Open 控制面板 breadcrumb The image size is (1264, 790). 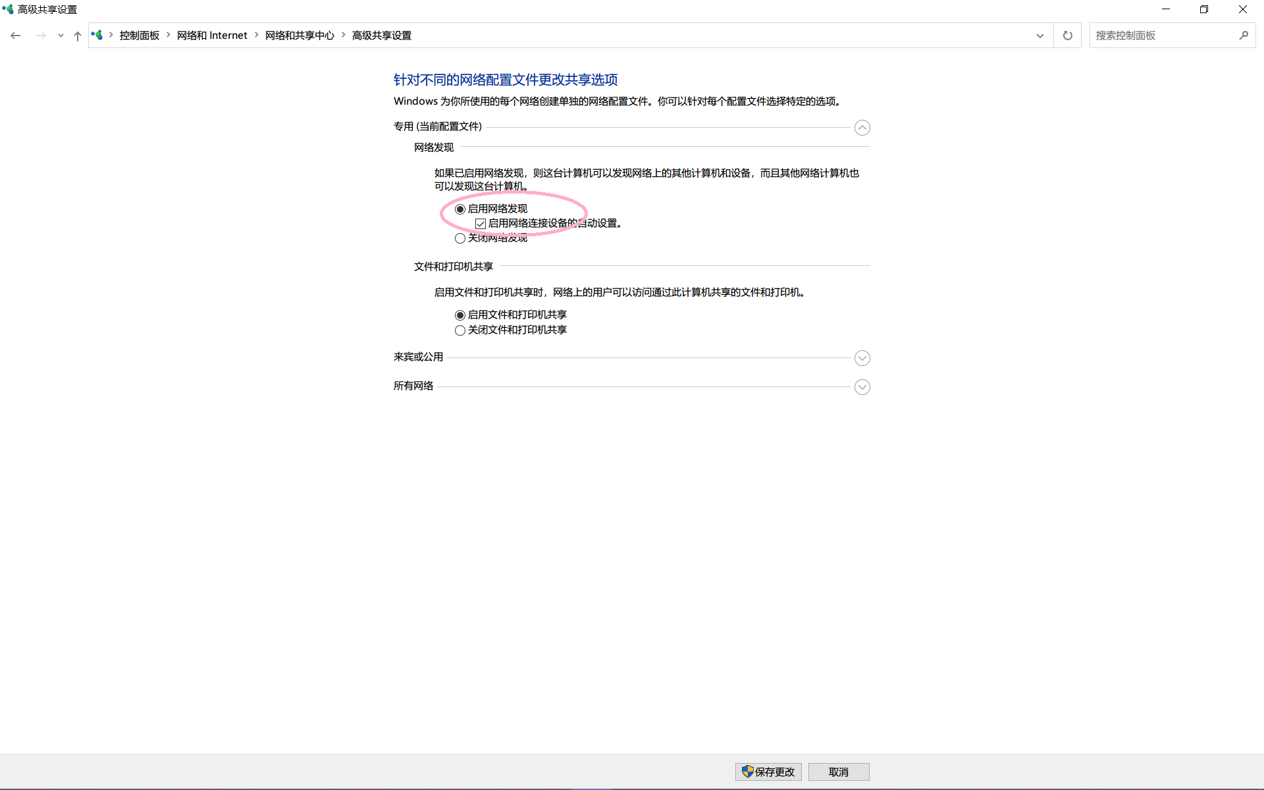pyautogui.click(x=140, y=36)
